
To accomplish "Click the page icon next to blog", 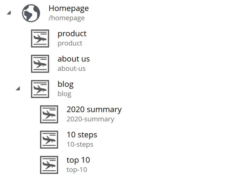I will pos(40,89).
